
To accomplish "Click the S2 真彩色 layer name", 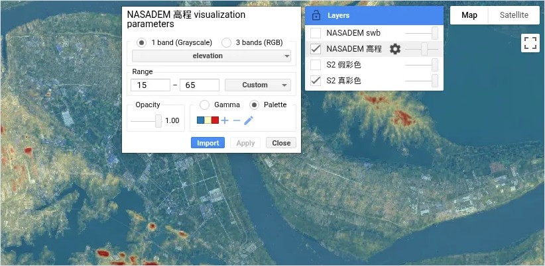I will click(343, 81).
